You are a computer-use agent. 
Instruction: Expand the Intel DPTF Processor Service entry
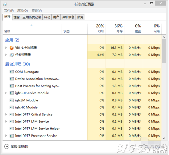pos(6,136)
